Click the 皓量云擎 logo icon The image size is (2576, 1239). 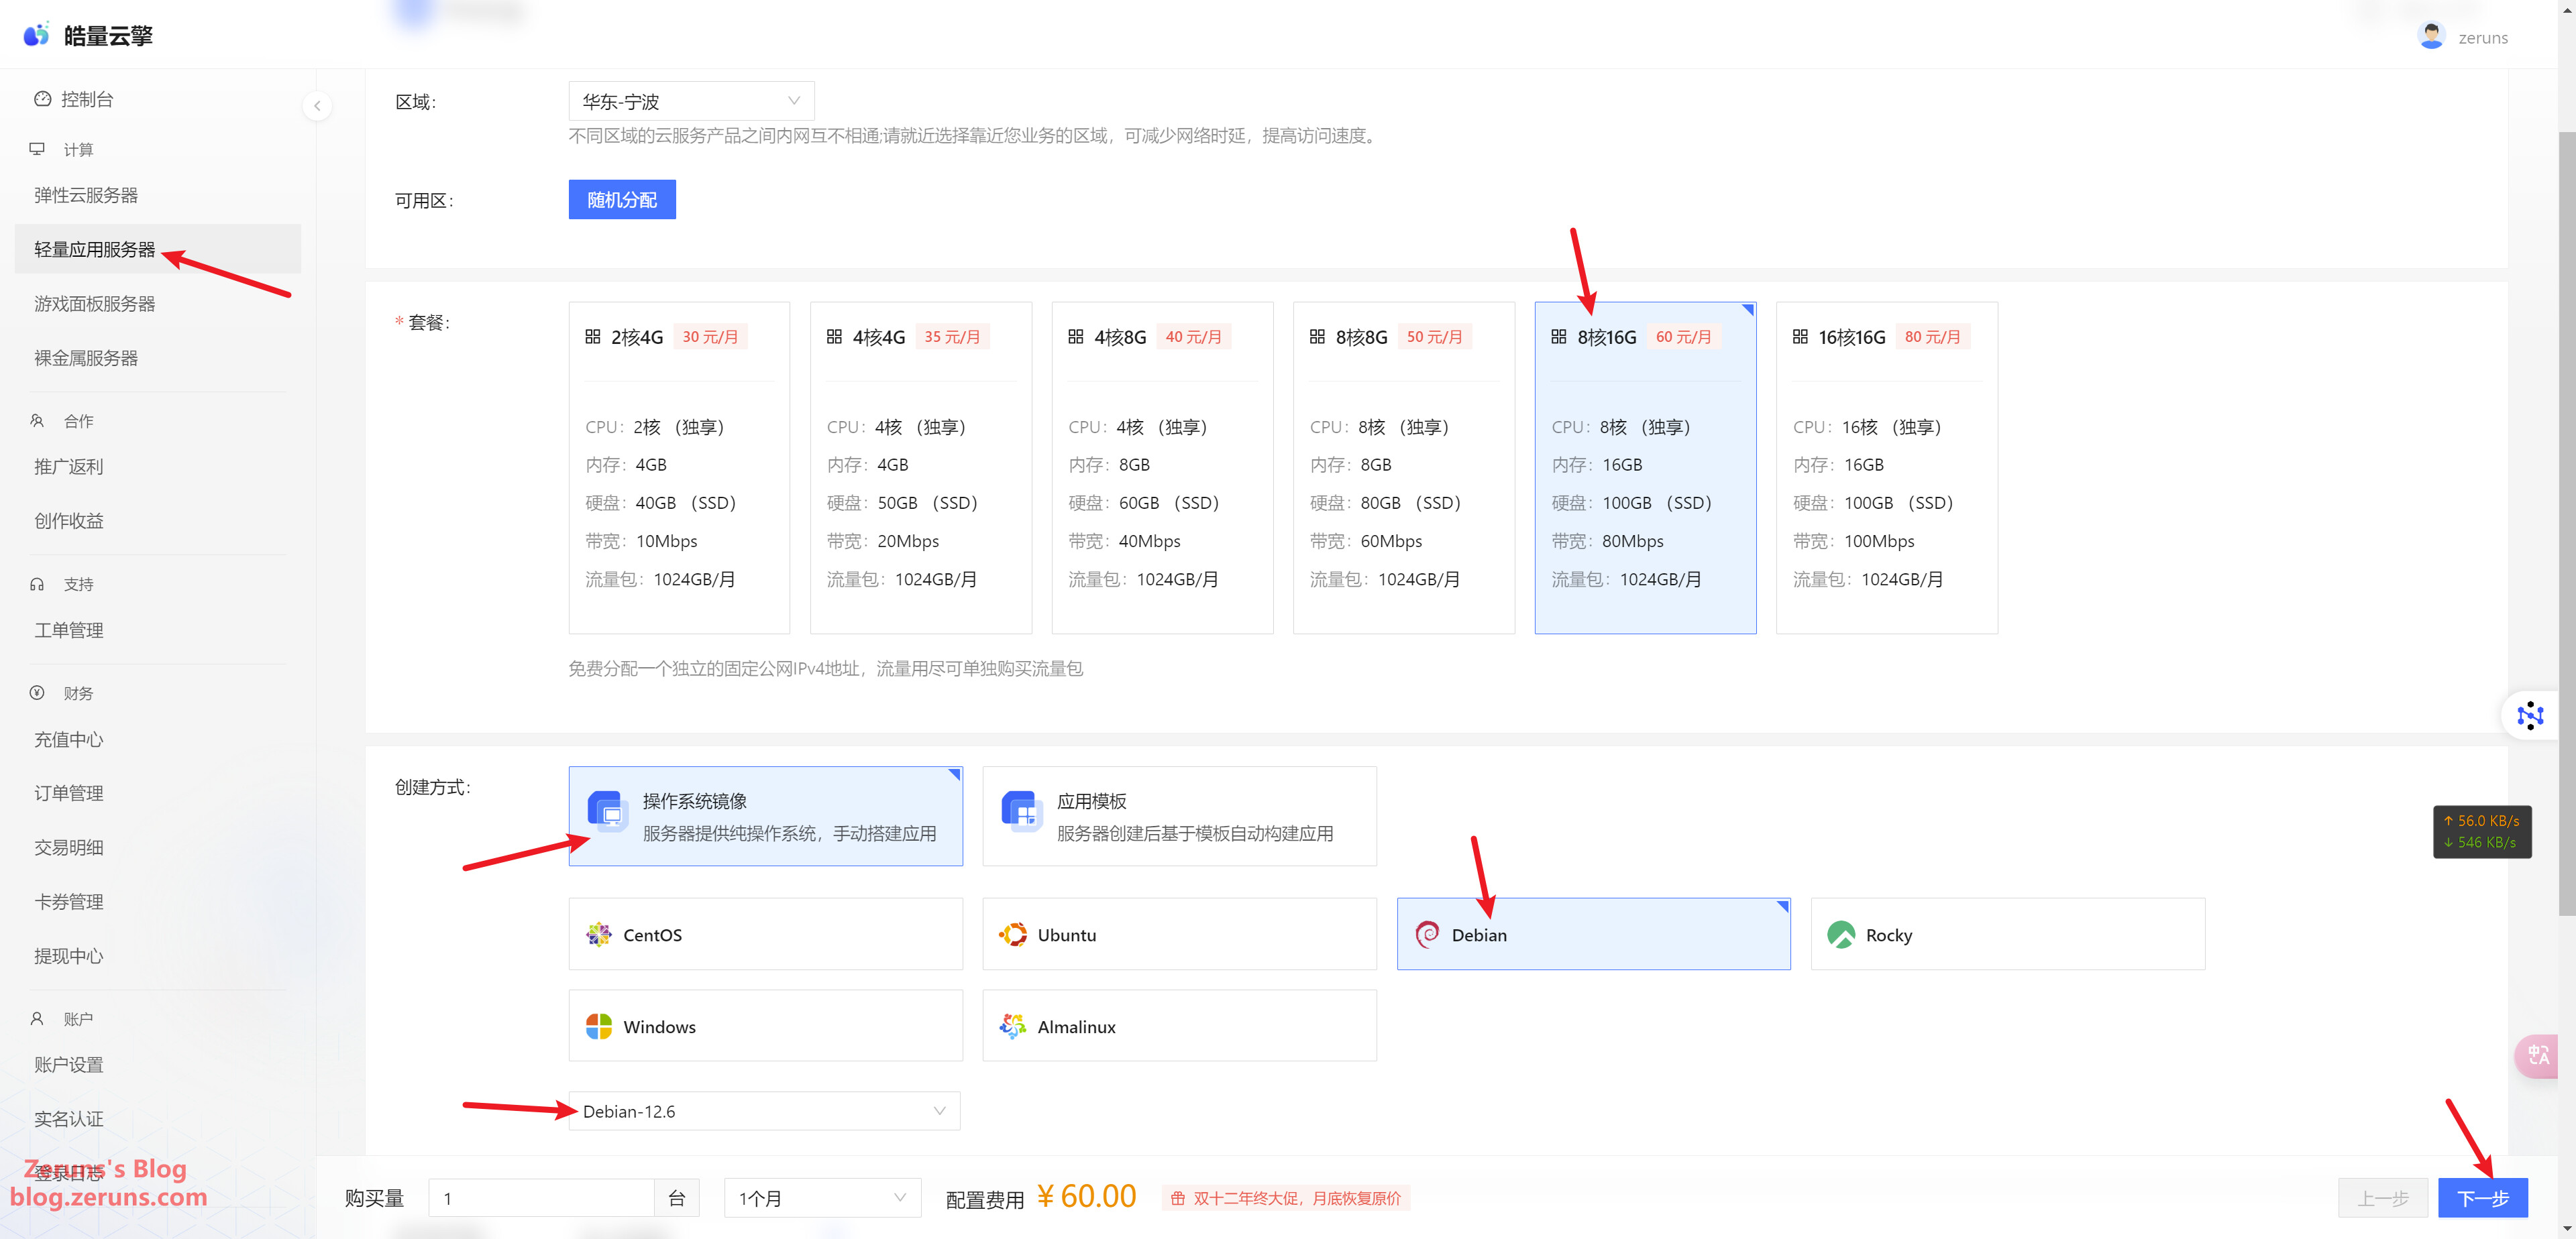36,35
